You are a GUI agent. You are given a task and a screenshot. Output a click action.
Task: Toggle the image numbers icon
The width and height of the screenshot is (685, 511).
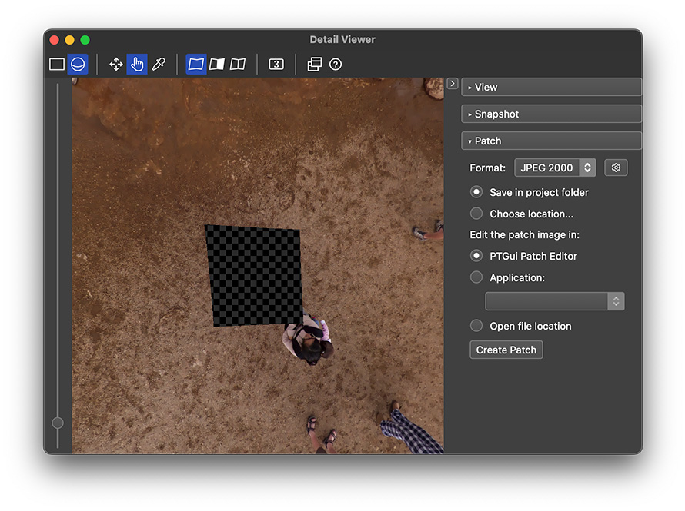276,64
